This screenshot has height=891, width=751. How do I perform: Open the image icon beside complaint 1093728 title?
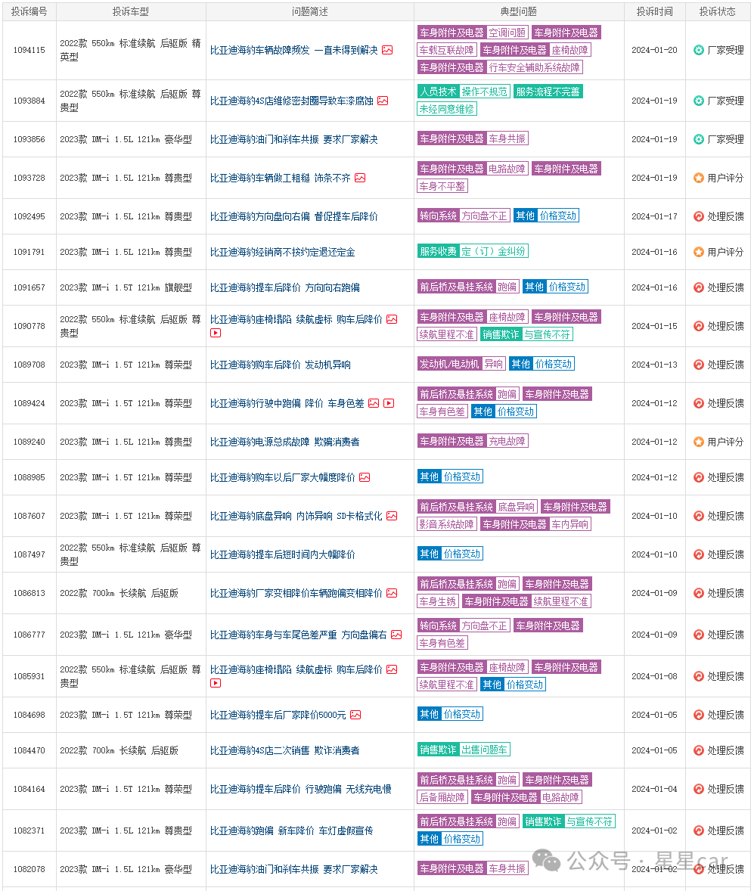click(x=360, y=178)
